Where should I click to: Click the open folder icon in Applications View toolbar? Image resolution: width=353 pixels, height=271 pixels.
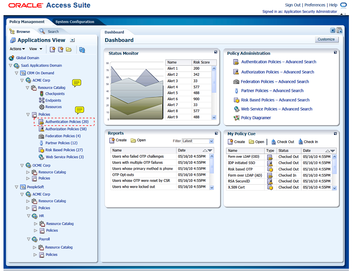[x=69, y=49]
